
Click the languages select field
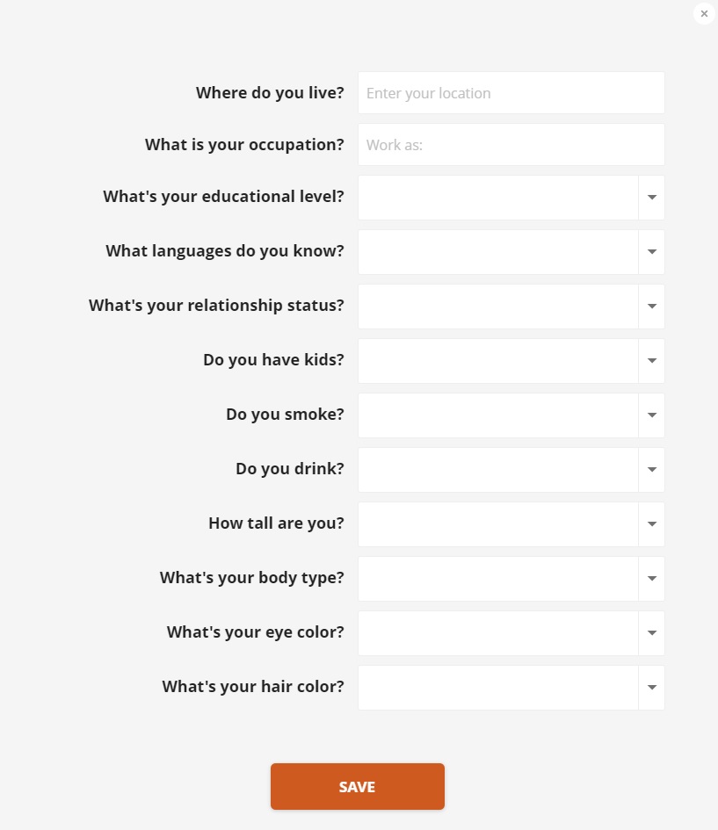(x=497, y=252)
